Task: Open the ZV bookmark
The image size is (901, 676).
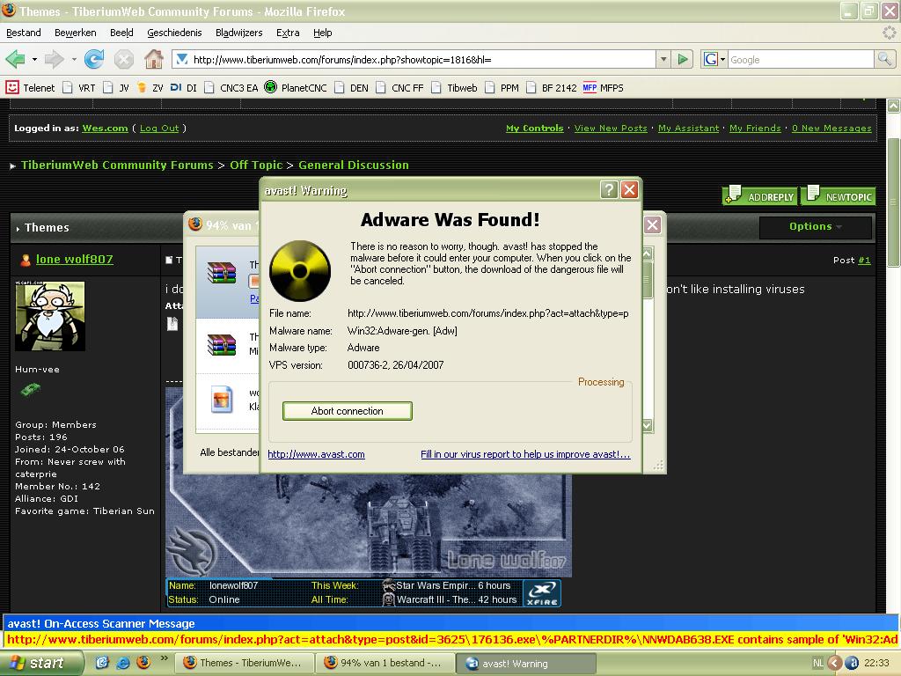Action: point(150,88)
